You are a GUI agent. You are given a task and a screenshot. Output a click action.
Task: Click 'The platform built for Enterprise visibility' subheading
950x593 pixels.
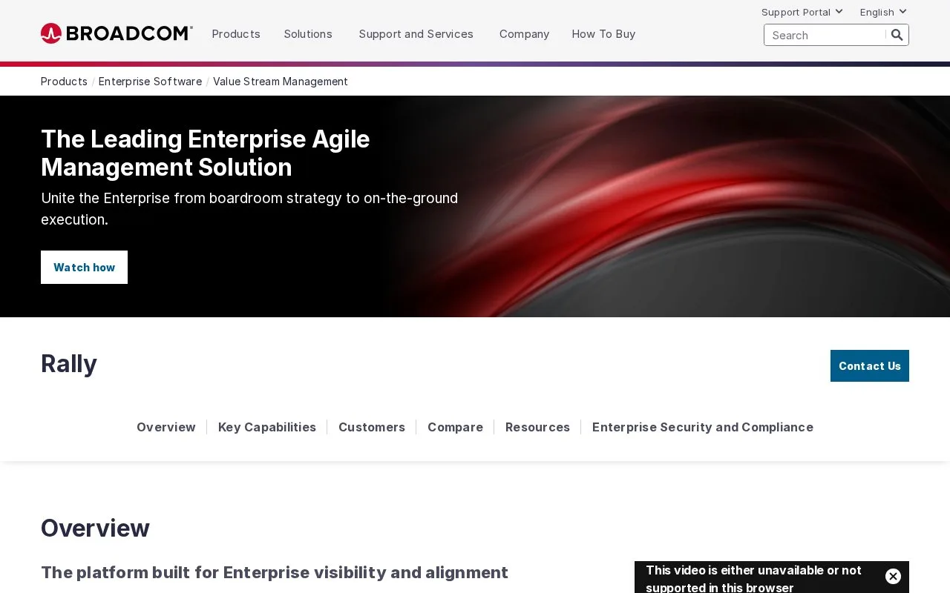click(275, 572)
